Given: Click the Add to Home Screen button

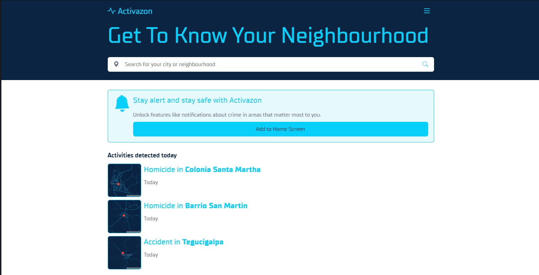Looking at the screenshot, I should (x=280, y=129).
